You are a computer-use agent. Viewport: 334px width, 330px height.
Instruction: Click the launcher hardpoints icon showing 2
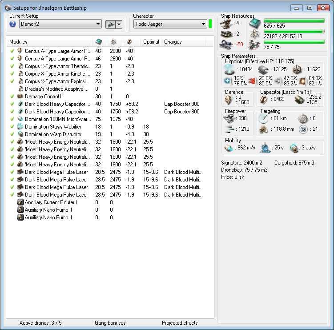226,34
